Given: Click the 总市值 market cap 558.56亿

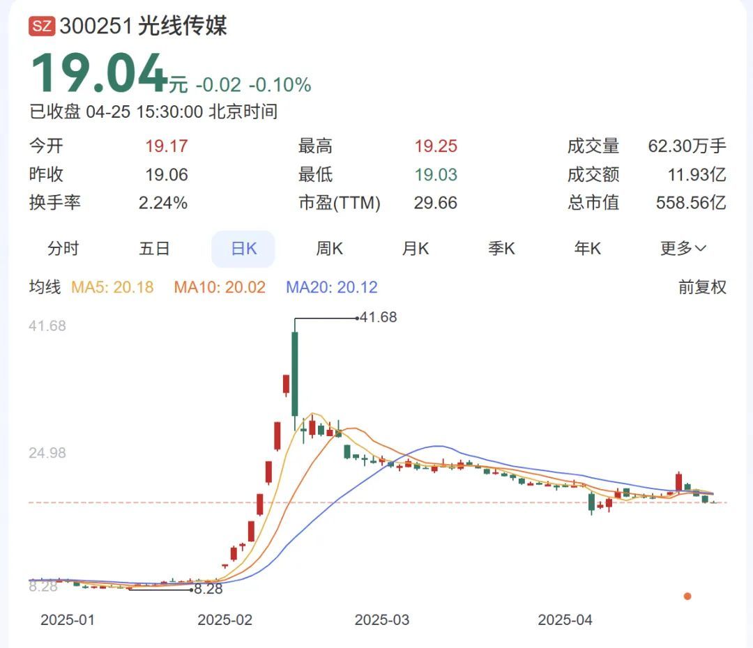Looking at the screenshot, I should (691, 203).
